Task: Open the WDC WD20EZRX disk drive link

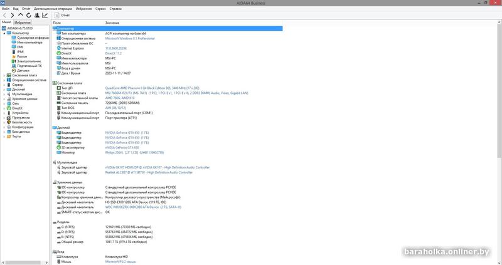Action: click(143, 207)
